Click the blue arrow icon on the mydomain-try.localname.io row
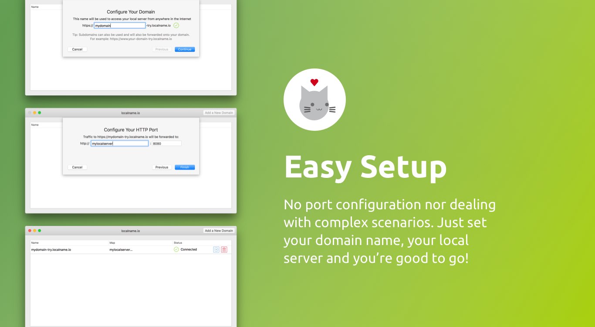 216,249
